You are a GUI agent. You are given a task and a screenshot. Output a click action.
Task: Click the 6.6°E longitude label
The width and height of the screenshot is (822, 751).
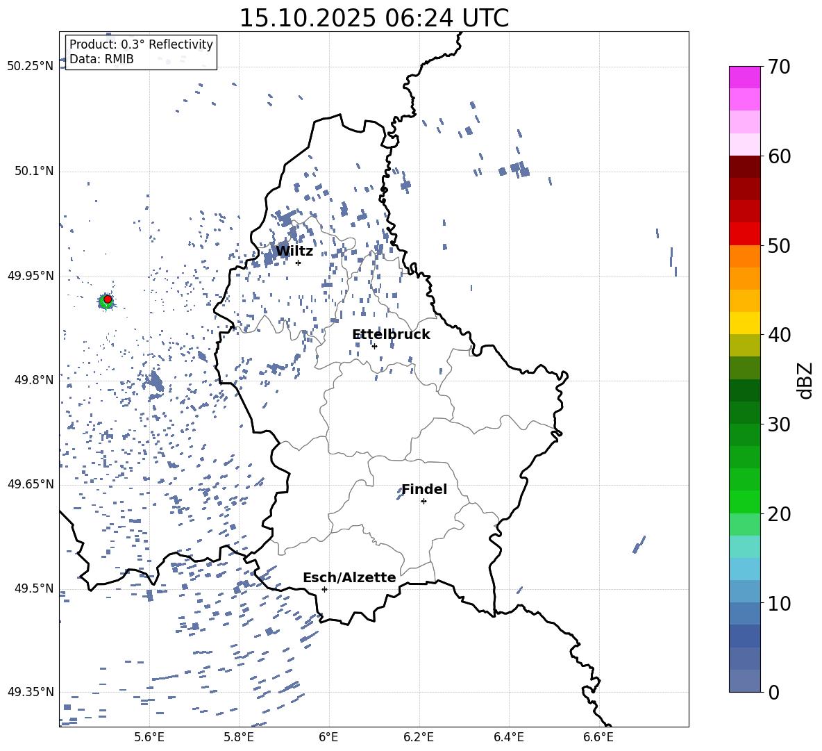pyautogui.click(x=598, y=737)
